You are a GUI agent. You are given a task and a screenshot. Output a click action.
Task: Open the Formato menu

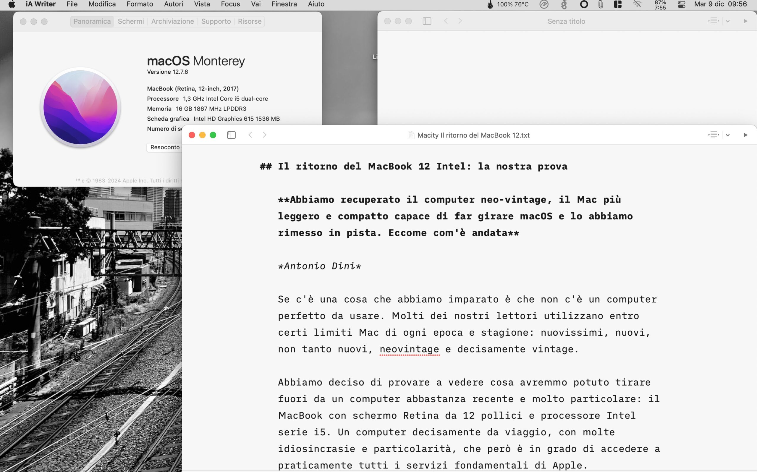(x=140, y=4)
